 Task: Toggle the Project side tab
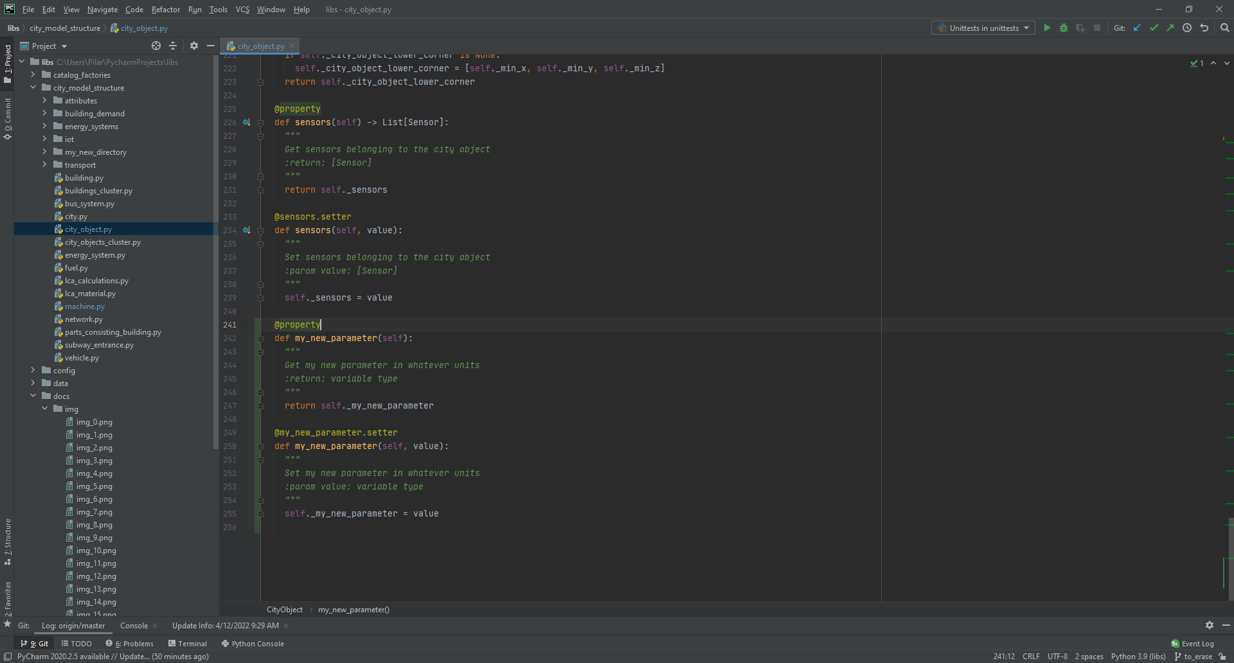[x=8, y=64]
